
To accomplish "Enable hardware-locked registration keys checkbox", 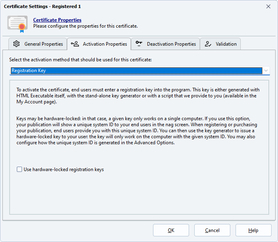I will point(19,169).
